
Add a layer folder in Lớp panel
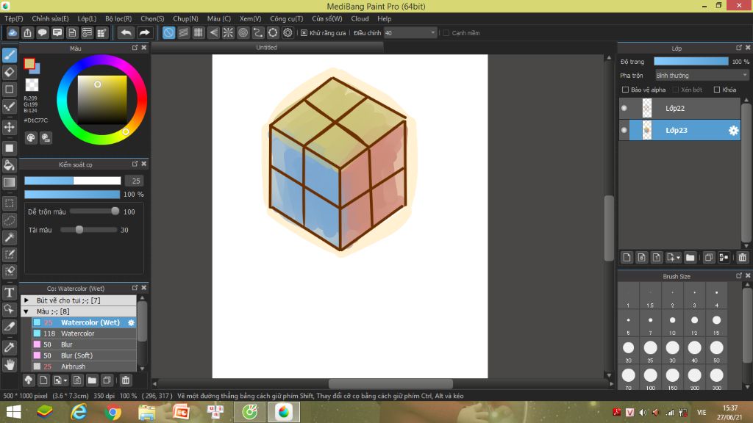(x=690, y=258)
